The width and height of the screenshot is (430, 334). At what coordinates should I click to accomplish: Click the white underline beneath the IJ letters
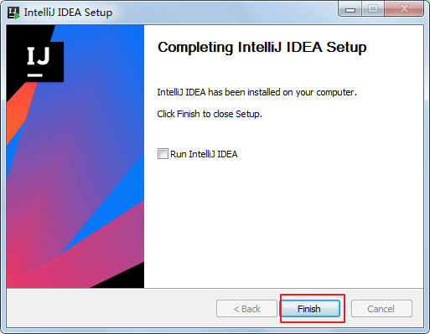35,75
